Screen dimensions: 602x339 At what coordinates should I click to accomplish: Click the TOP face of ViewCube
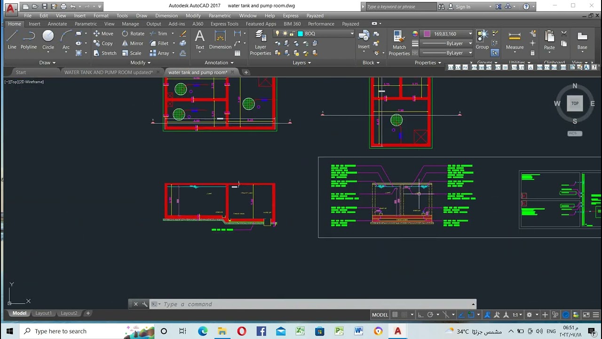coord(575,103)
